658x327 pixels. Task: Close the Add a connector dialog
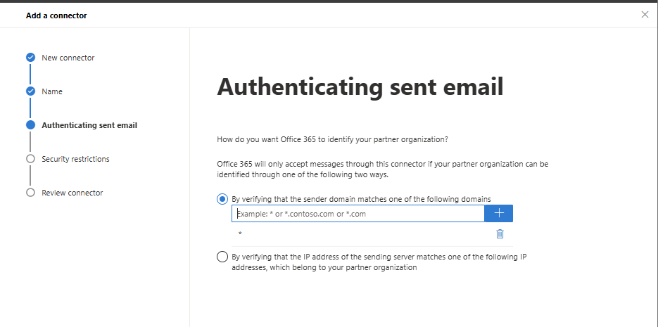[x=645, y=15]
